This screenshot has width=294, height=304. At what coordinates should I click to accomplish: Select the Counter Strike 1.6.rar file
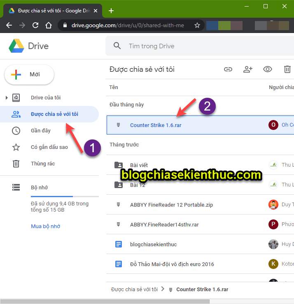200,125
